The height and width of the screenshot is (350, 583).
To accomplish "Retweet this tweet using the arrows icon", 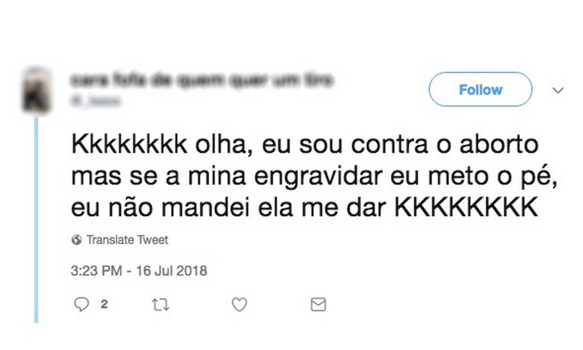I will (x=161, y=305).
